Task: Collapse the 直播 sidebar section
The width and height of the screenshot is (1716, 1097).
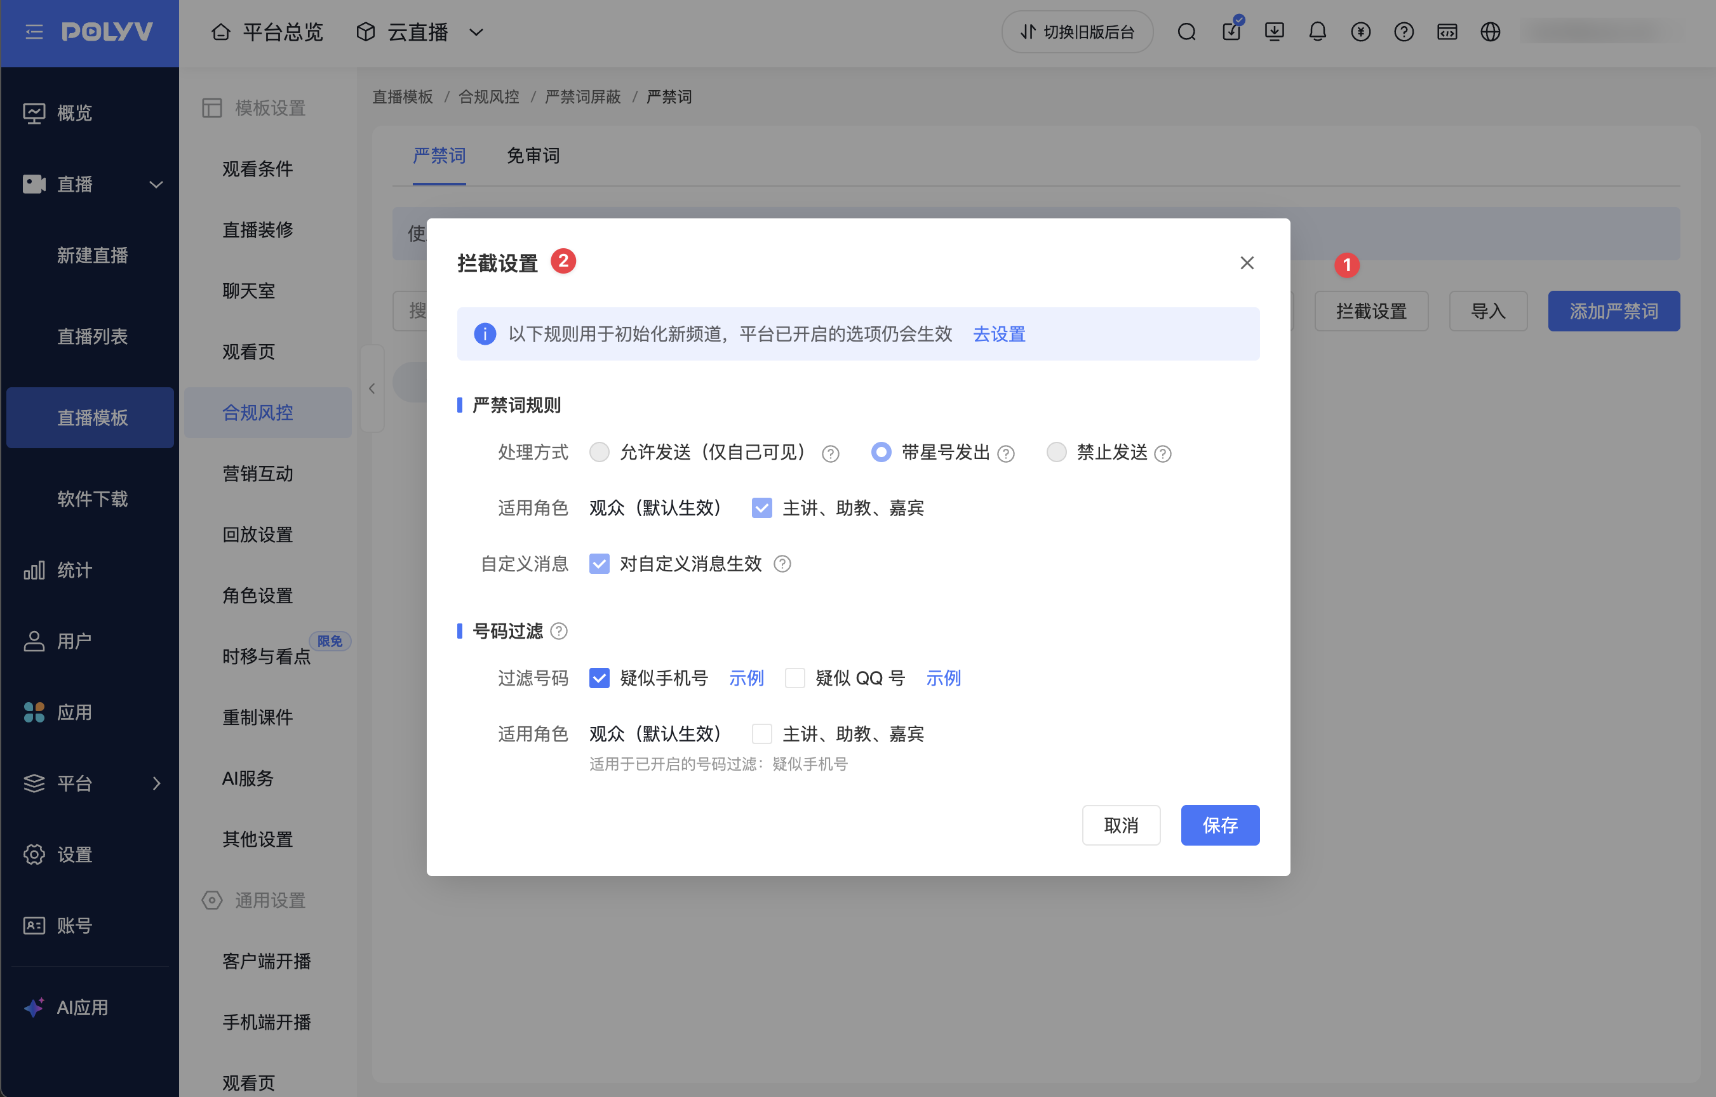Action: click(156, 185)
